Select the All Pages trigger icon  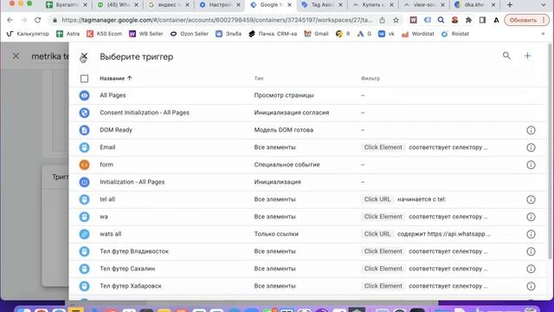pos(84,95)
